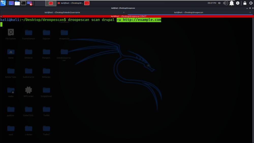Click the small icon left of red bar

pos(1,16)
